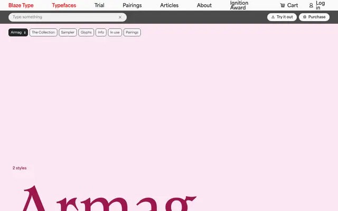Click the large Armag specimen title
The image size is (338, 211).
tap(109, 198)
